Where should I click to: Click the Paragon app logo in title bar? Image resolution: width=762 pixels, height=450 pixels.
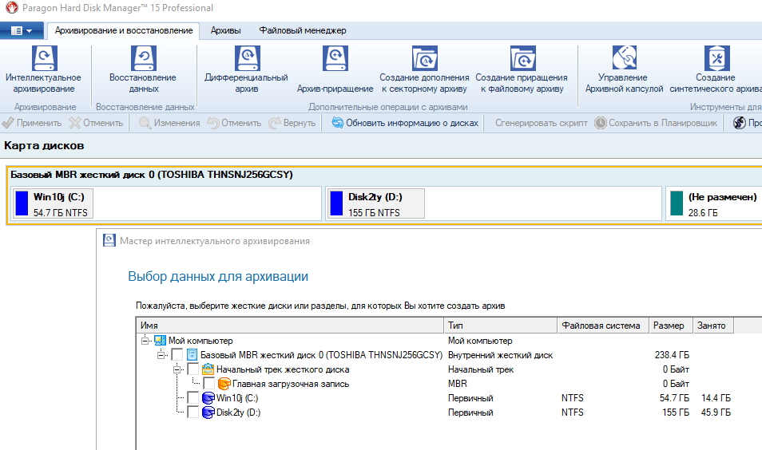coord(10,8)
